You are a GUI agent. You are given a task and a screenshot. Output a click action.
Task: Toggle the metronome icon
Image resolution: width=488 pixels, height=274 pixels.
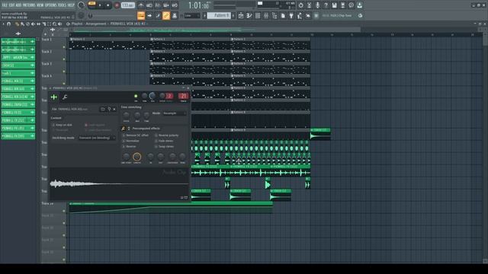(x=141, y=5)
